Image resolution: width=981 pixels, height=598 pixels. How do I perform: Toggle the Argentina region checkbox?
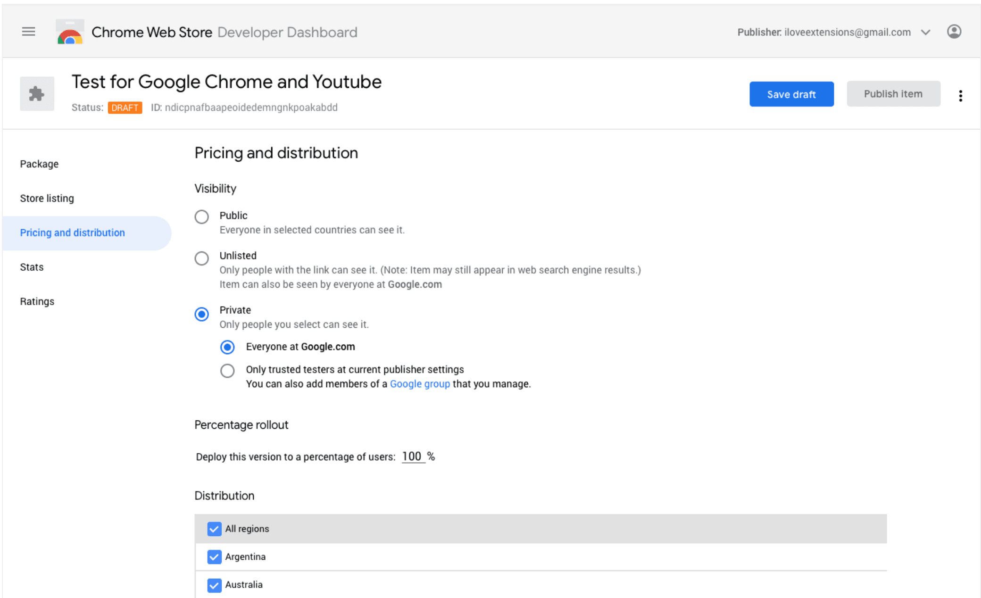pyautogui.click(x=214, y=557)
